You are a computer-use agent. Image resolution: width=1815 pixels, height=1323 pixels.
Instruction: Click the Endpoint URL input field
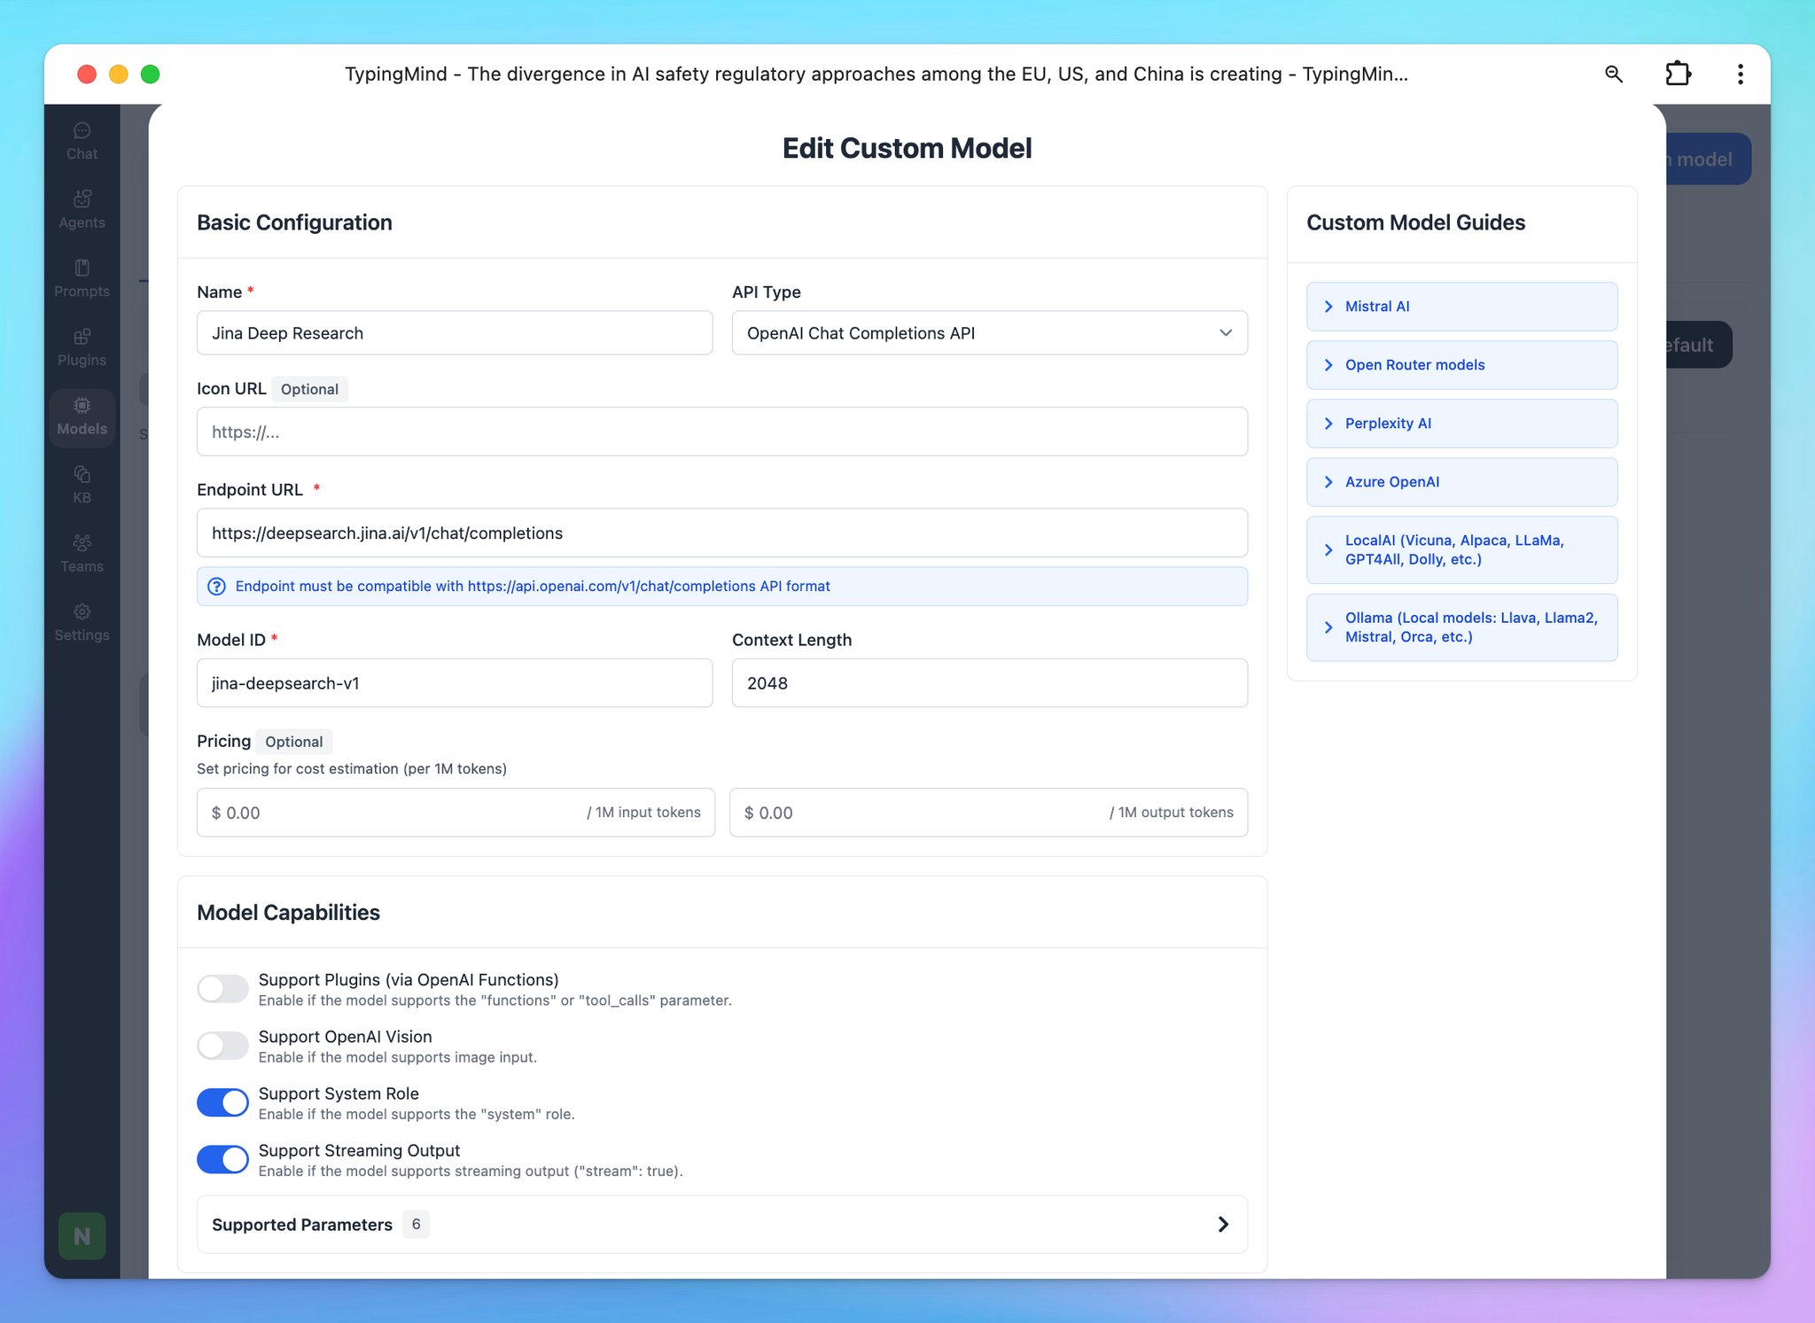721,533
